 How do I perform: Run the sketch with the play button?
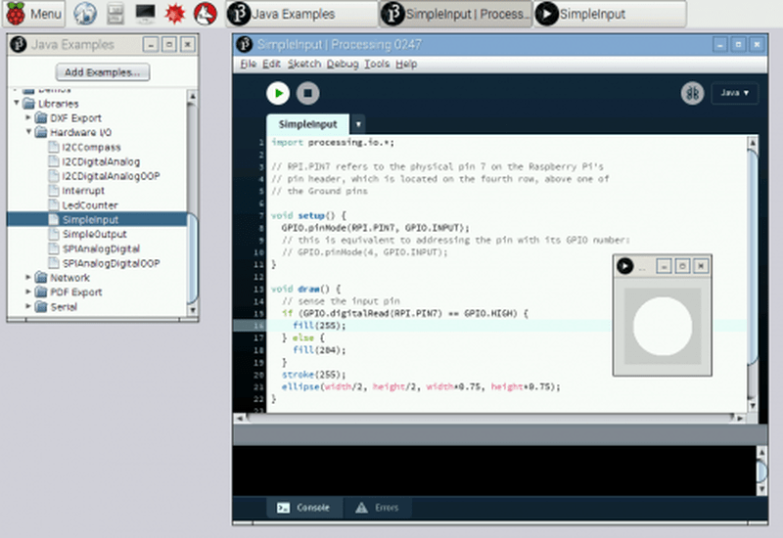coord(278,93)
